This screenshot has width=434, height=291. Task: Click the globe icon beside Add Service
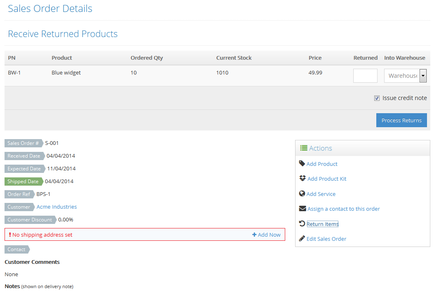click(302, 193)
